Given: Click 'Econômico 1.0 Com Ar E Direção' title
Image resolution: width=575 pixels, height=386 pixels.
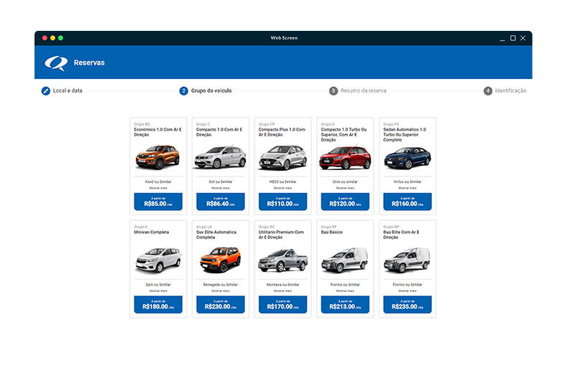Looking at the screenshot, I should tap(157, 132).
